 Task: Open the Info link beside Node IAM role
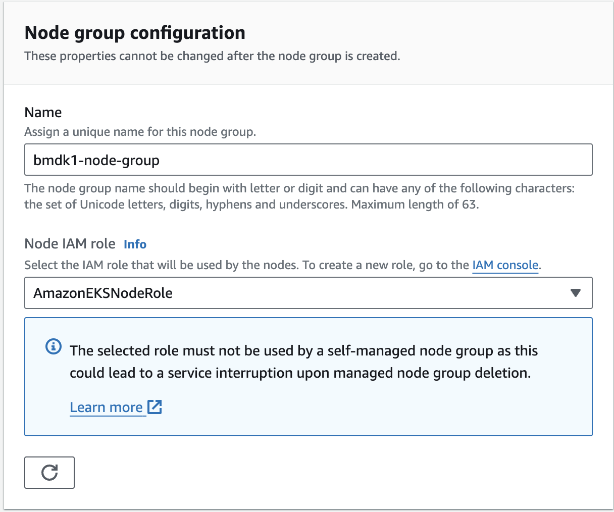[x=135, y=244]
